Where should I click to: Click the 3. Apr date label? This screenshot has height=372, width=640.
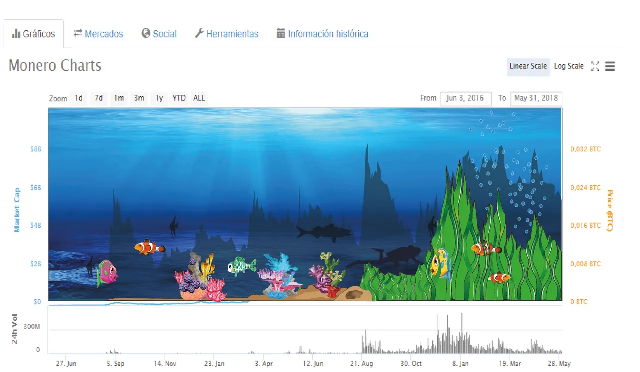point(264,364)
